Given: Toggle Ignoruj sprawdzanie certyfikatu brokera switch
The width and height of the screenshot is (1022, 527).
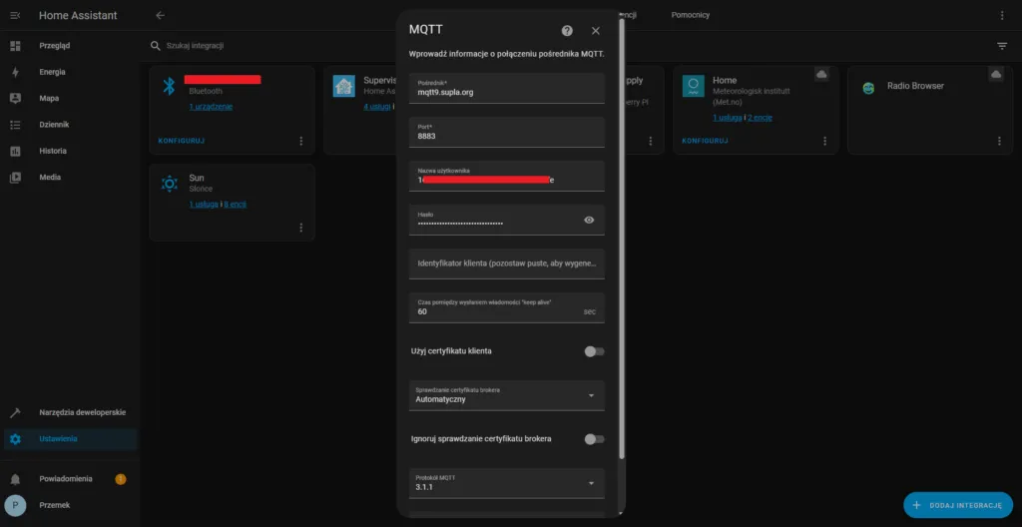Looking at the screenshot, I should [595, 439].
